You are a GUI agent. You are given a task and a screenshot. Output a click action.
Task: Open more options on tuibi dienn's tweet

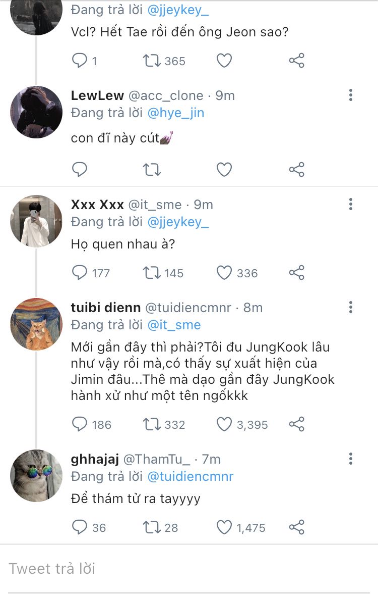pos(351,307)
